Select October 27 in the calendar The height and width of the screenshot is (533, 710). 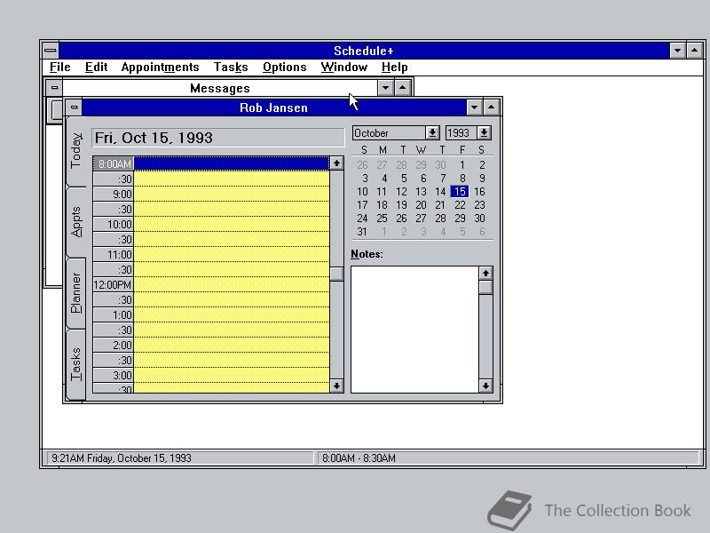click(x=421, y=219)
